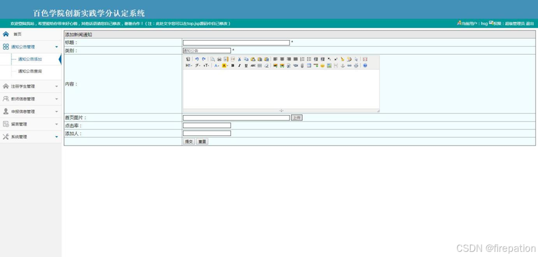Remove formatting with eraser icon

click(x=266, y=65)
